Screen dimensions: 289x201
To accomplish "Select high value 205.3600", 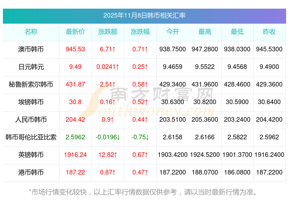I will 205,120.
